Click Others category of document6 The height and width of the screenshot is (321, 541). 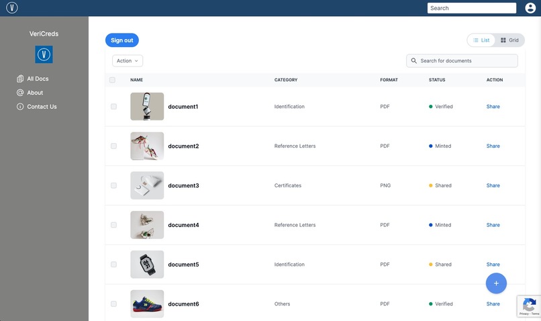point(282,304)
